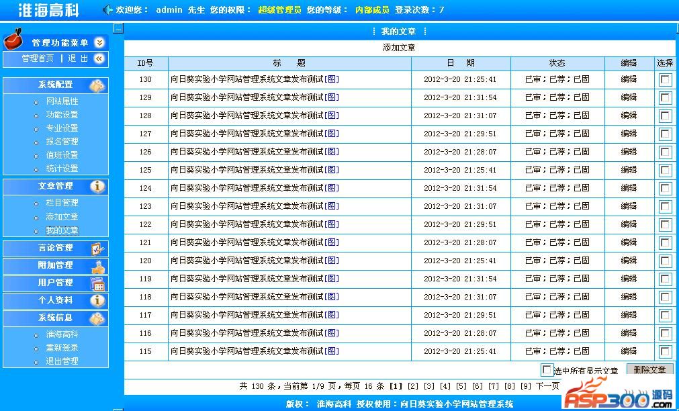The height and width of the screenshot is (411, 679).
Task: Click the 状态 cell in row ID 118
Action: coord(557,297)
